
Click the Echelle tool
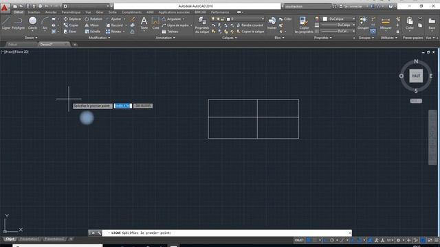click(x=93, y=32)
